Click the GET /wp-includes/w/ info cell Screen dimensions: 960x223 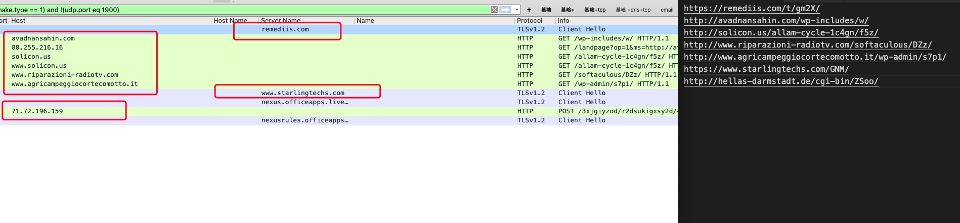click(614, 38)
